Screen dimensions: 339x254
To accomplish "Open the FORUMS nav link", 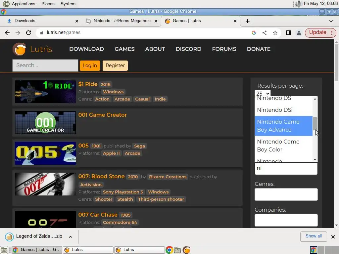I will [224, 49].
